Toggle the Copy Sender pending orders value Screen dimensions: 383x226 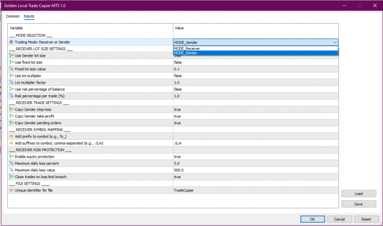pos(177,123)
